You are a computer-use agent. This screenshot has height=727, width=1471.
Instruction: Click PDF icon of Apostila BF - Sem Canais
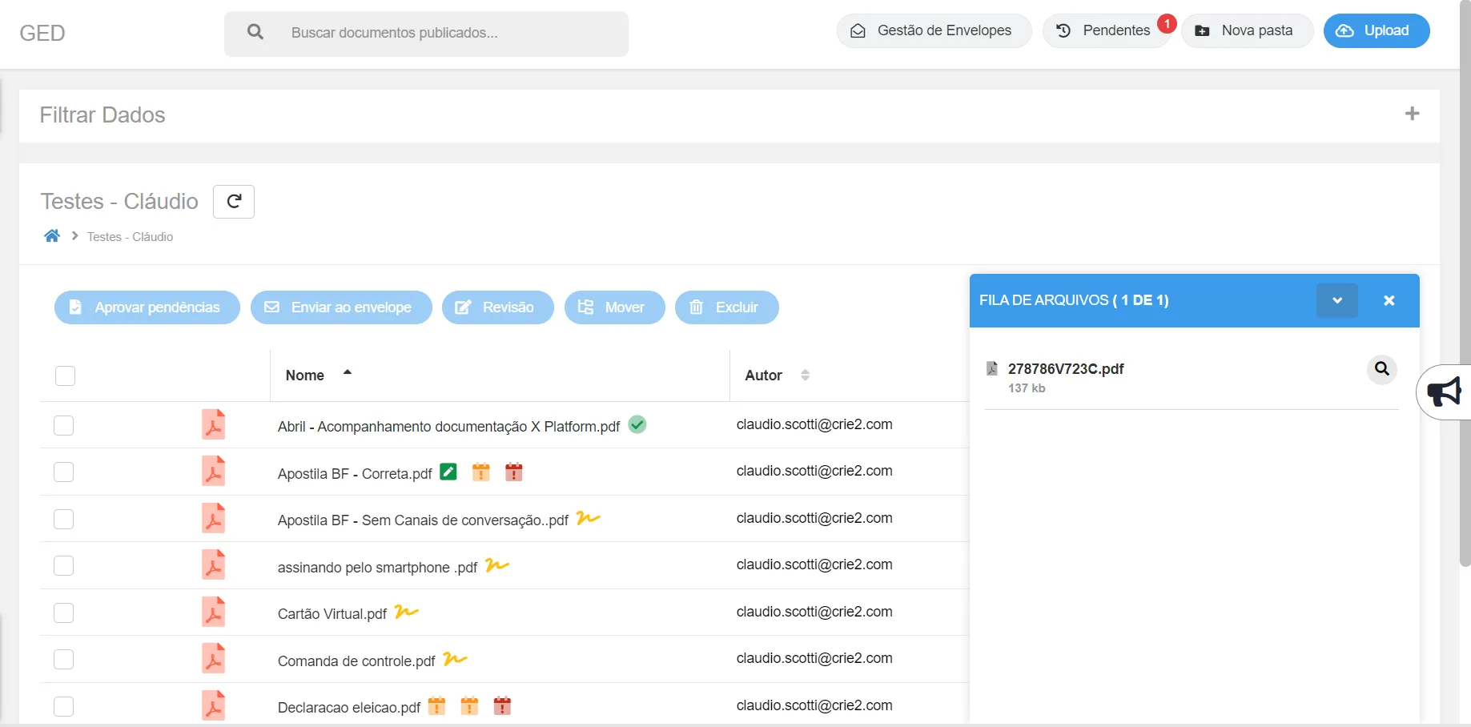coord(213,518)
